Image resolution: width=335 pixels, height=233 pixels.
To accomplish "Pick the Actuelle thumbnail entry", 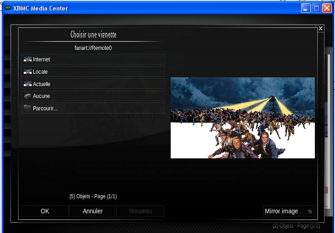I will click(x=93, y=84).
